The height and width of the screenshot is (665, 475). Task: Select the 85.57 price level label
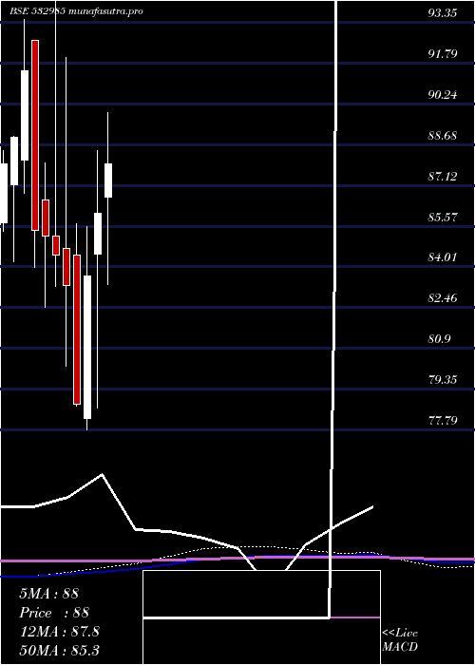point(442,218)
